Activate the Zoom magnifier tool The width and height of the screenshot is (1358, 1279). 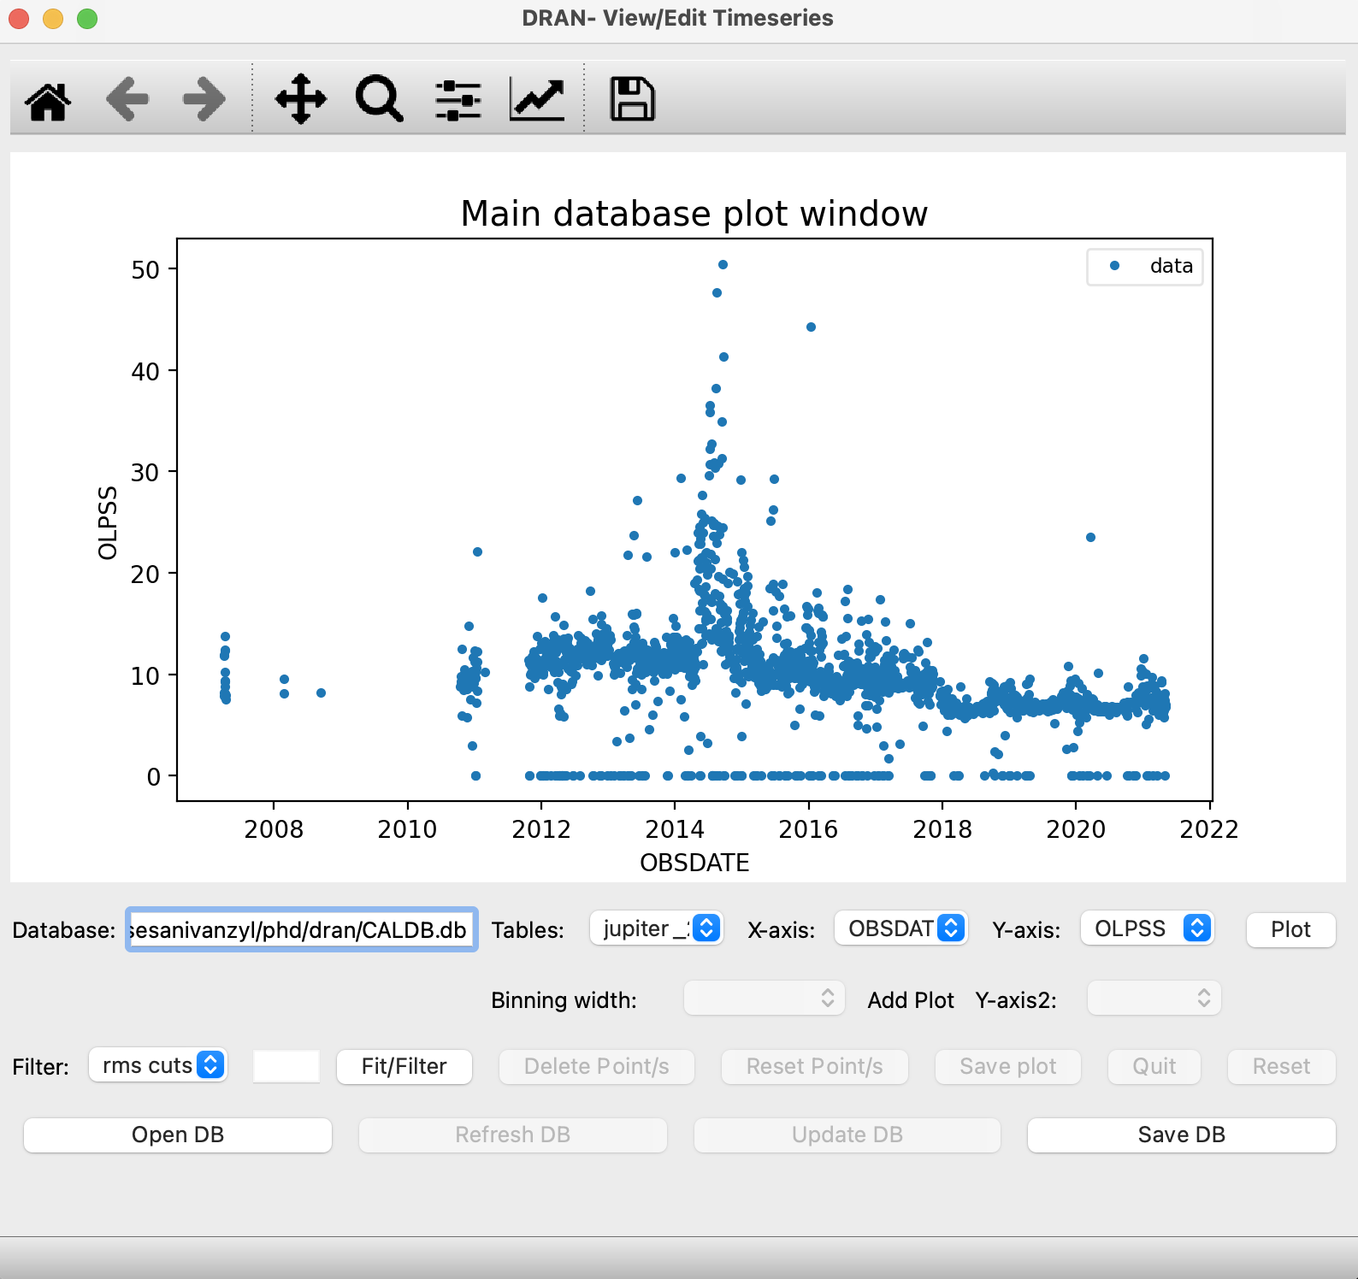click(x=380, y=99)
